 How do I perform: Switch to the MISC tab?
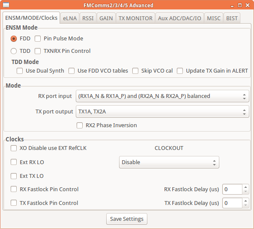coord(214,18)
